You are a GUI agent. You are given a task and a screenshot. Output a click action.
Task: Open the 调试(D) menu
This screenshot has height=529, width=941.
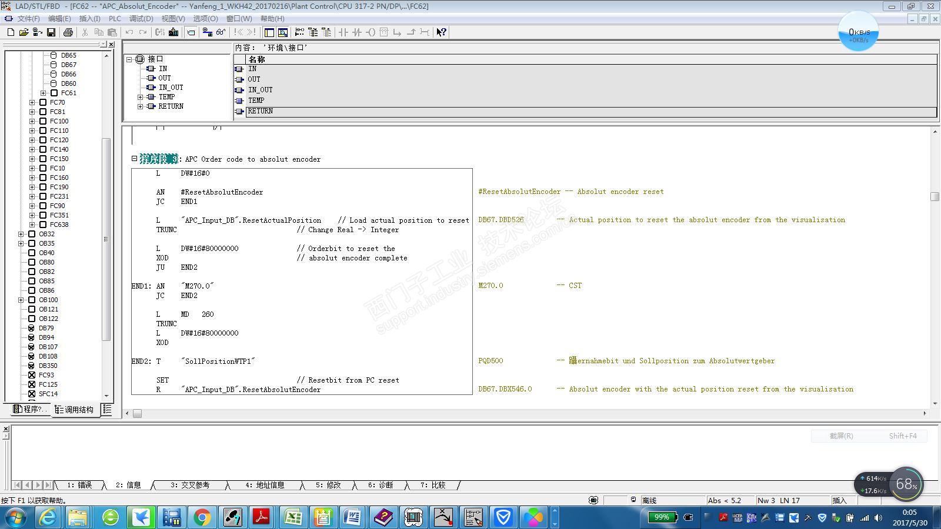141,19
